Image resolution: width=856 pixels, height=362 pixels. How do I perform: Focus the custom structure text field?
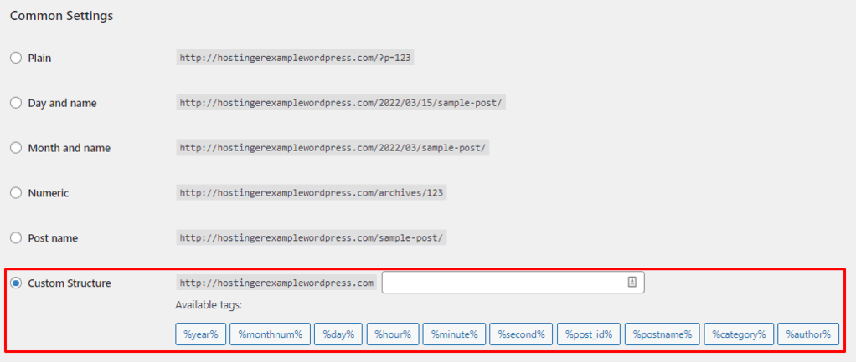click(513, 283)
